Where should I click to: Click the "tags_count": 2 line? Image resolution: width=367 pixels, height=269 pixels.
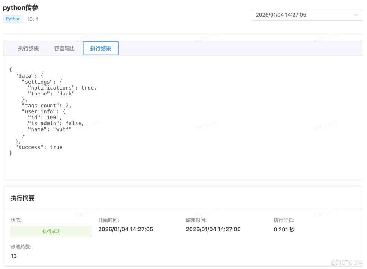pyautogui.click(x=47, y=106)
